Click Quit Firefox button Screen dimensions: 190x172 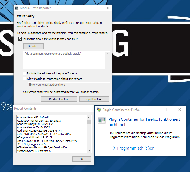(94, 99)
